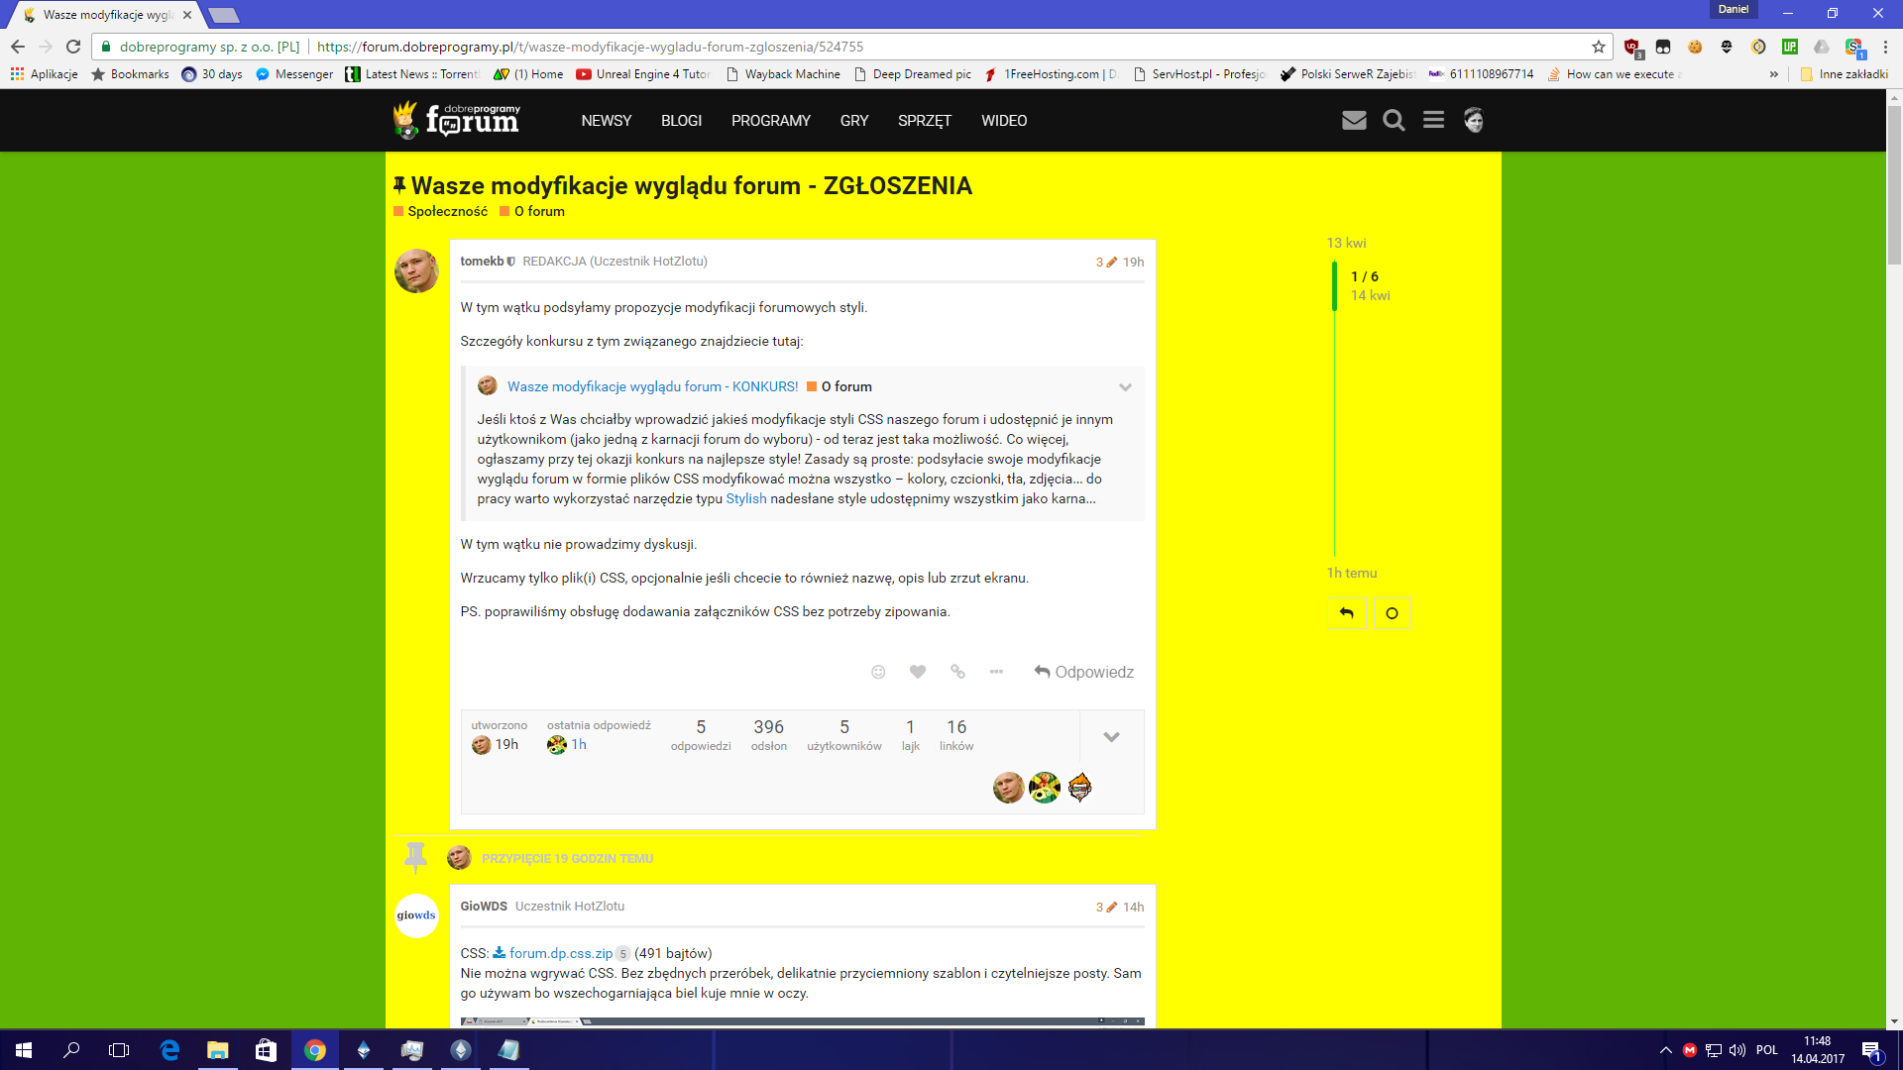
Task: Open the PROGRAMY menu item
Action: 771,121
